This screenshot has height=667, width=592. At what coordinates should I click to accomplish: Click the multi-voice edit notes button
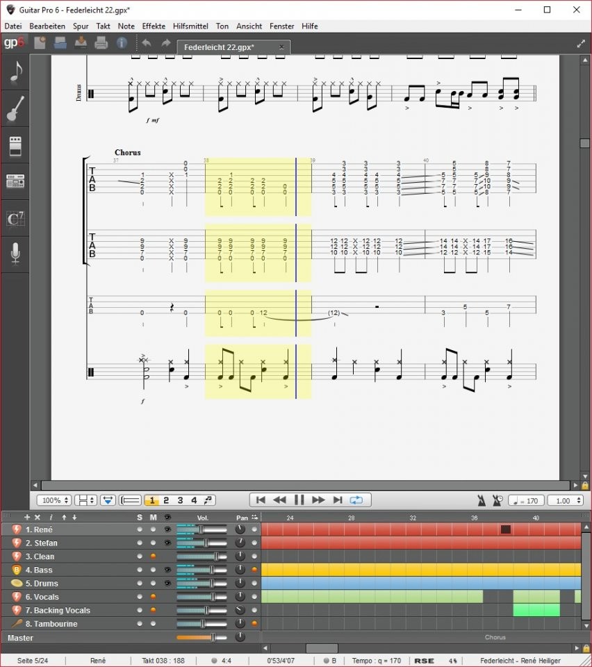point(208,500)
